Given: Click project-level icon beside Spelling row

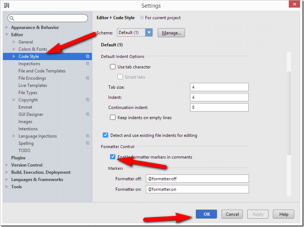Looking at the screenshot, I should point(88,143).
